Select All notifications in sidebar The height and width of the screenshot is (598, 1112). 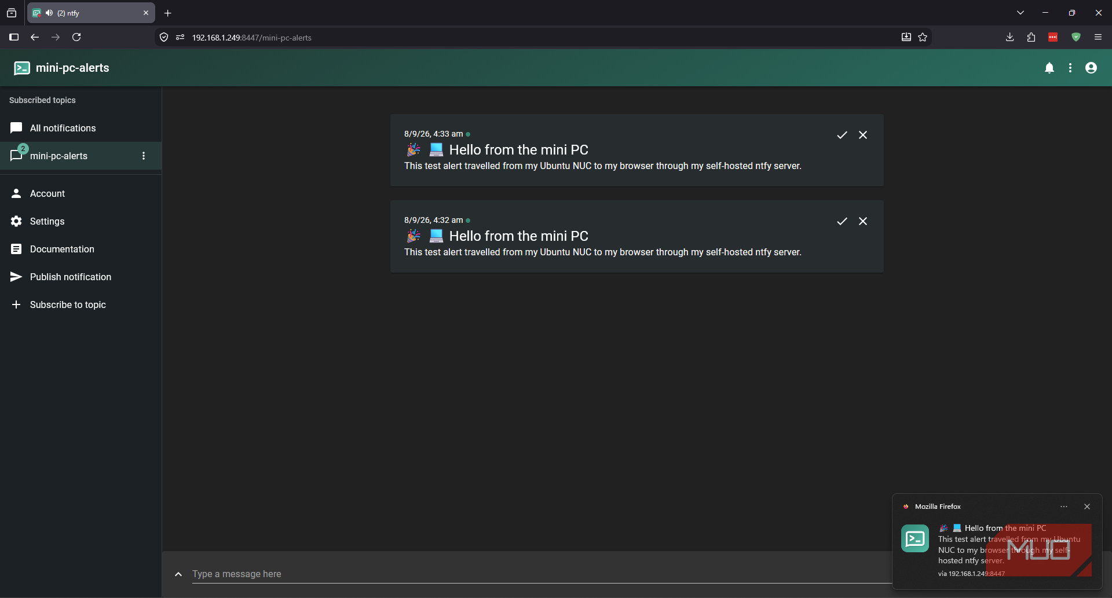point(81,128)
